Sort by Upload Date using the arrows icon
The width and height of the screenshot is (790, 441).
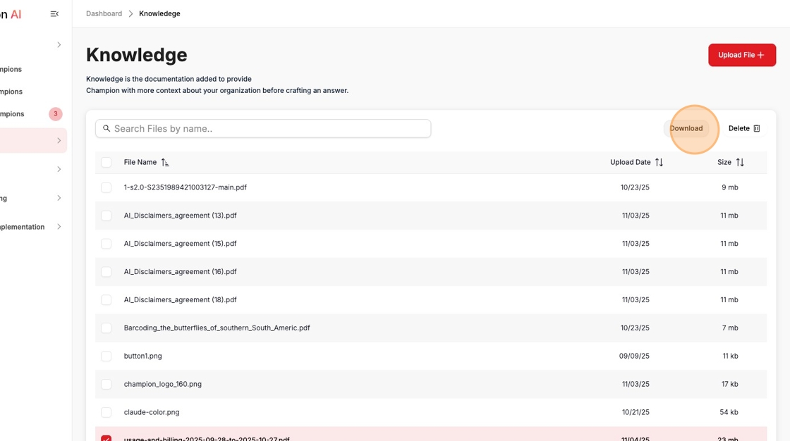[x=659, y=162]
